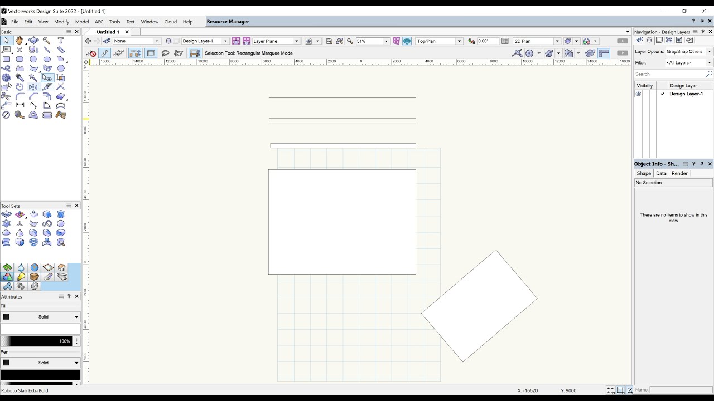Open the Layer Plane dropdown
The image size is (714, 401).
pos(276,41)
